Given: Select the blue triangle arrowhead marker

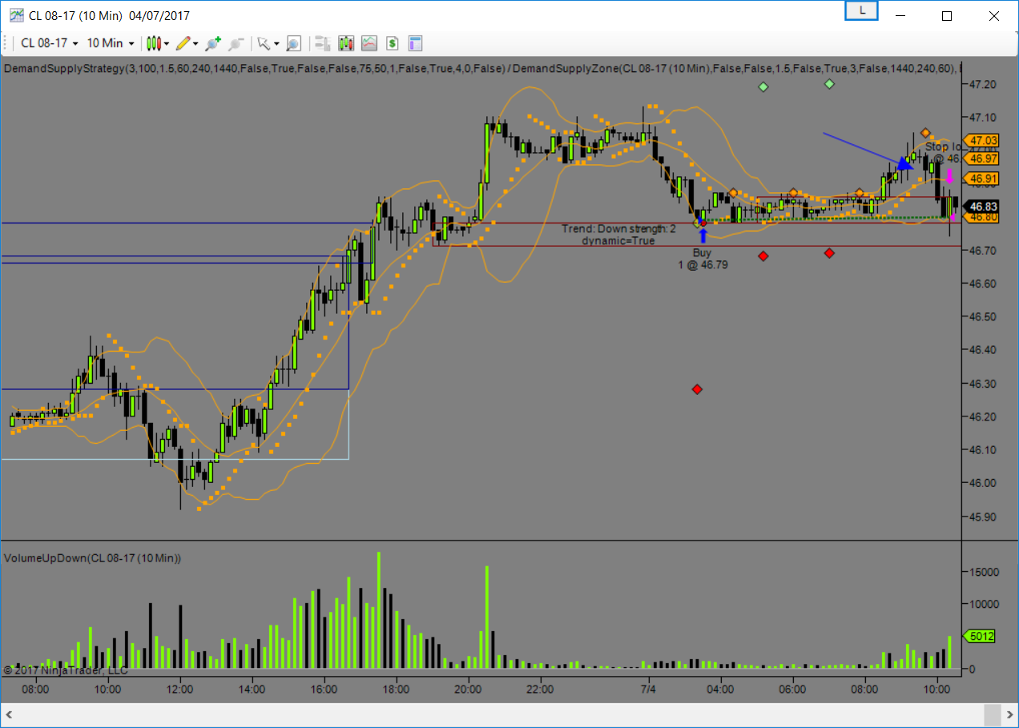Looking at the screenshot, I should [x=904, y=163].
